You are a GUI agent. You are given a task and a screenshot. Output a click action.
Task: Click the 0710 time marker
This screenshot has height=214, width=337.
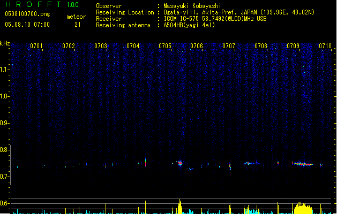[x=325, y=46]
